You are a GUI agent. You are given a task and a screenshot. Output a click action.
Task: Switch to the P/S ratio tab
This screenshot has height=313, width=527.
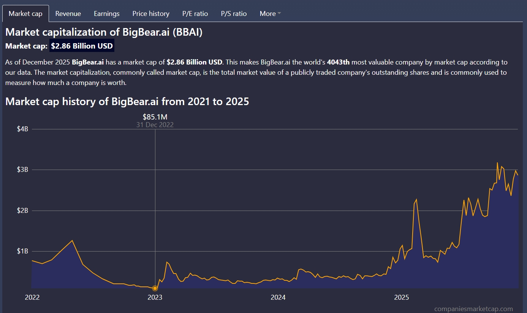pos(234,14)
